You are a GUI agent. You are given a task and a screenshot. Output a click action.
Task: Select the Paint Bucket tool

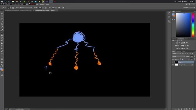(2, 43)
